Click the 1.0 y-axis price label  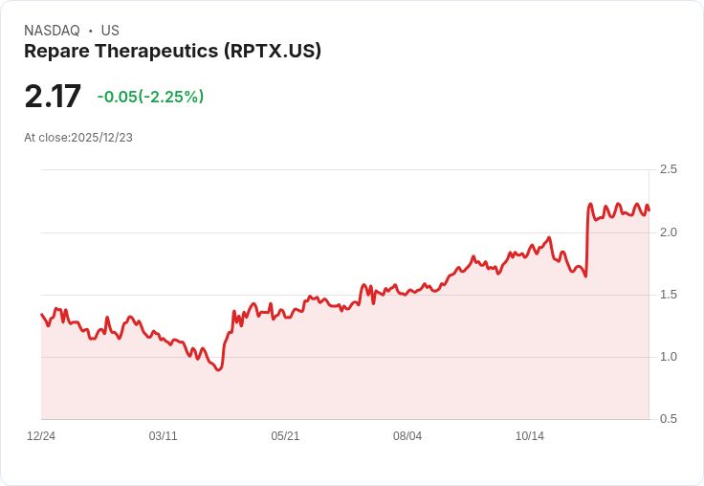pos(668,357)
